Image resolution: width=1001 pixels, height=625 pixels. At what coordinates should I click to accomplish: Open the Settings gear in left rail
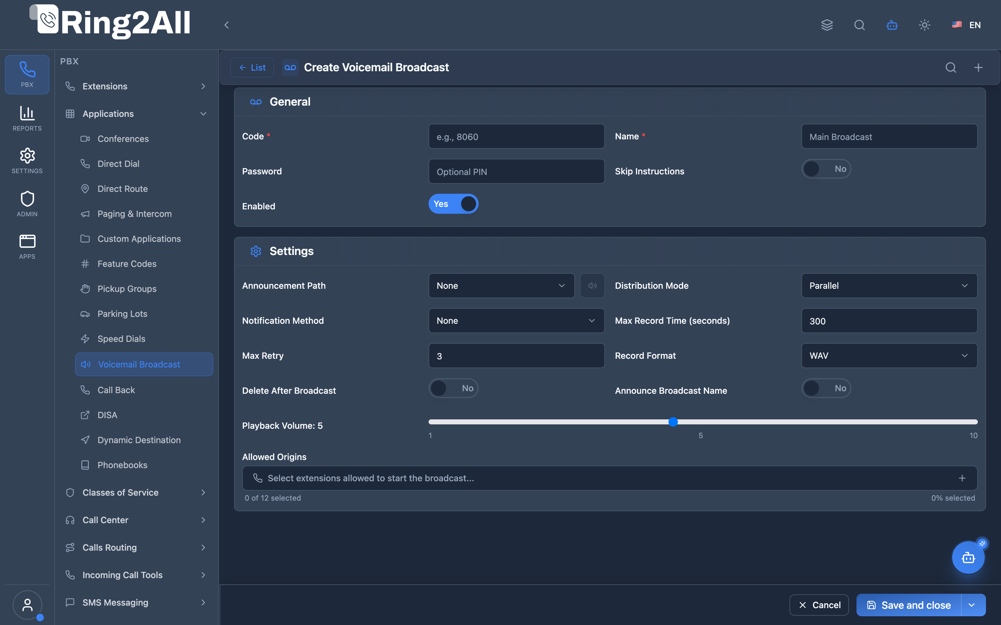27,161
